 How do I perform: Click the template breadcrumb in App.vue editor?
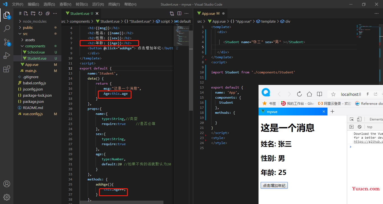coord(266,21)
